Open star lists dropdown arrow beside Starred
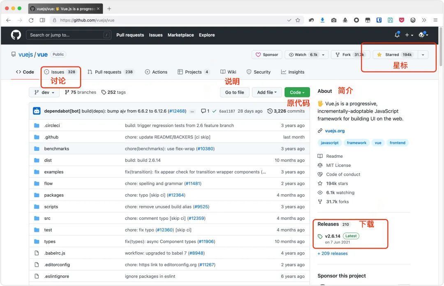Viewport: 444px width, 286px height. pos(423,55)
